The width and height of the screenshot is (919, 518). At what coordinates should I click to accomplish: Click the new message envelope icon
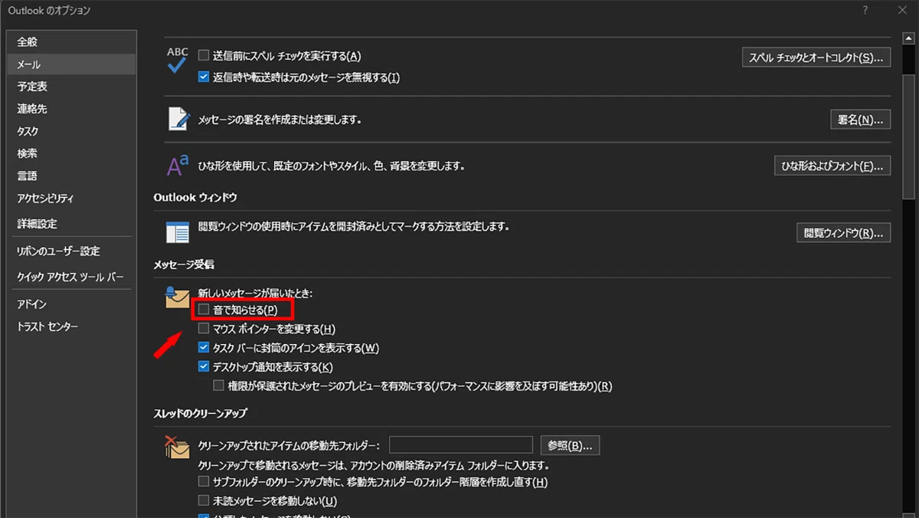point(177,297)
